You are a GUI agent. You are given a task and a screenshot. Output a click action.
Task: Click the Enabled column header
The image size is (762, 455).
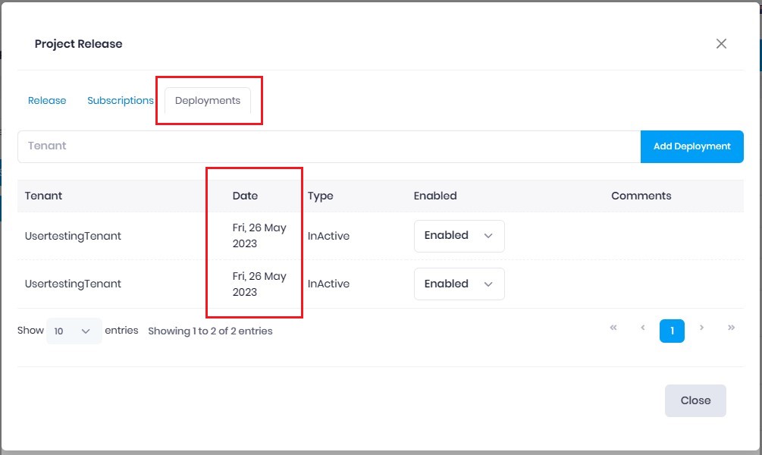pyautogui.click(x=435, y=196)
